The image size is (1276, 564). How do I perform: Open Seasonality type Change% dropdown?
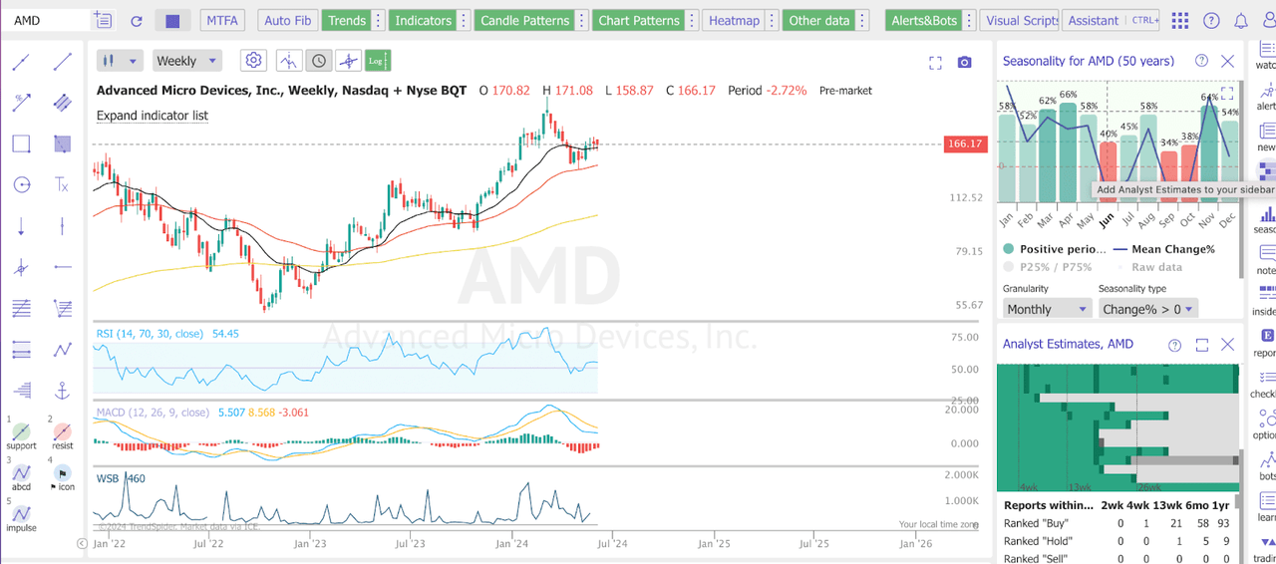coord(1147,309)
